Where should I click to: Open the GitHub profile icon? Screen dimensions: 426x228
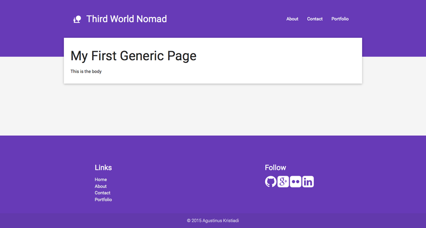click(271, 182)
